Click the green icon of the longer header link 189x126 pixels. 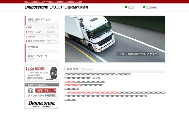[x=144, y=7]
